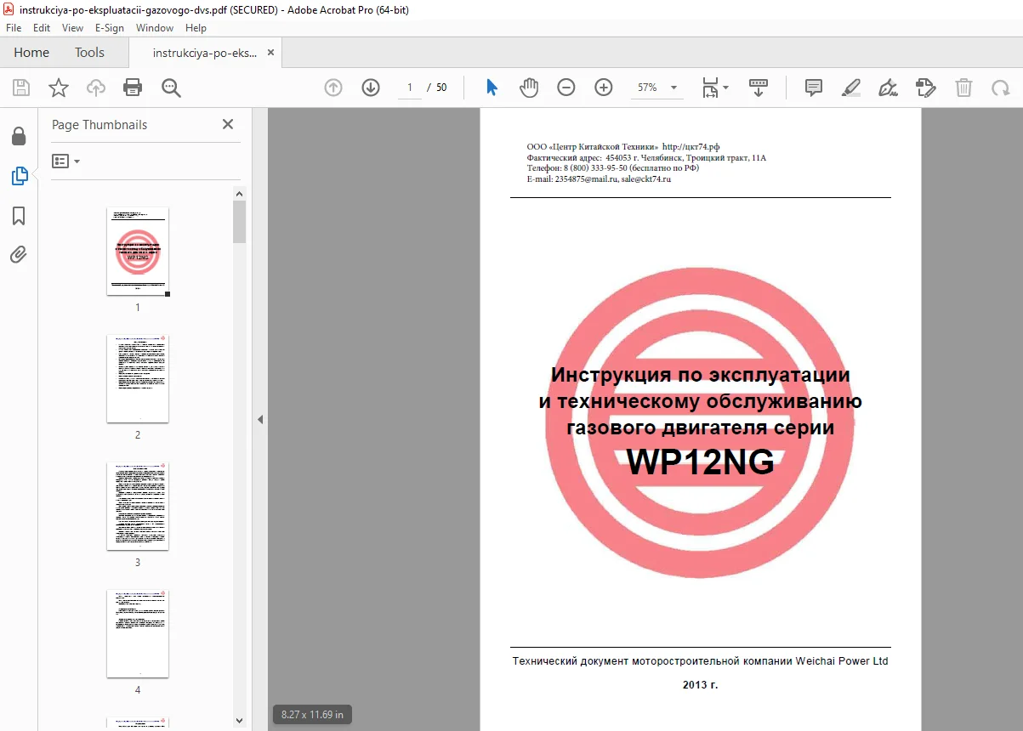The height and width of the screenshot is (731, 1023).
Task: Open the E-Sign menu
Action: (110, 28)
